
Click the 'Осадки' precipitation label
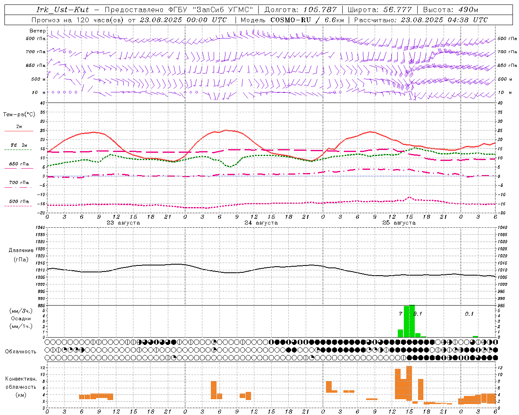click(21, 319)
